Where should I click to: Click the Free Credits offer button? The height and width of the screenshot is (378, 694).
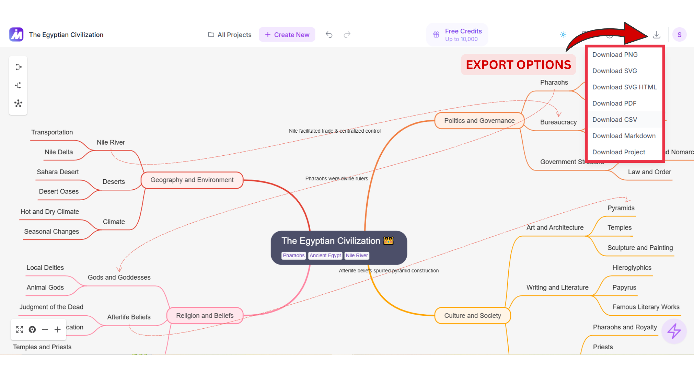pos(457,35)
